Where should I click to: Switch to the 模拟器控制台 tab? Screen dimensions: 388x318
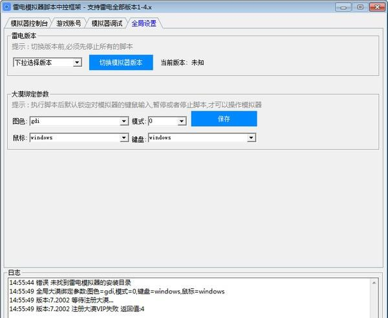click(x=28, y=23)
